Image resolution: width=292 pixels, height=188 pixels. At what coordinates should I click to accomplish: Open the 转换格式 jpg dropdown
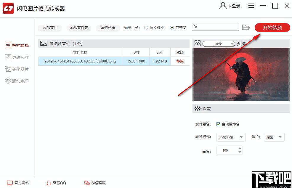coord(231,137)
